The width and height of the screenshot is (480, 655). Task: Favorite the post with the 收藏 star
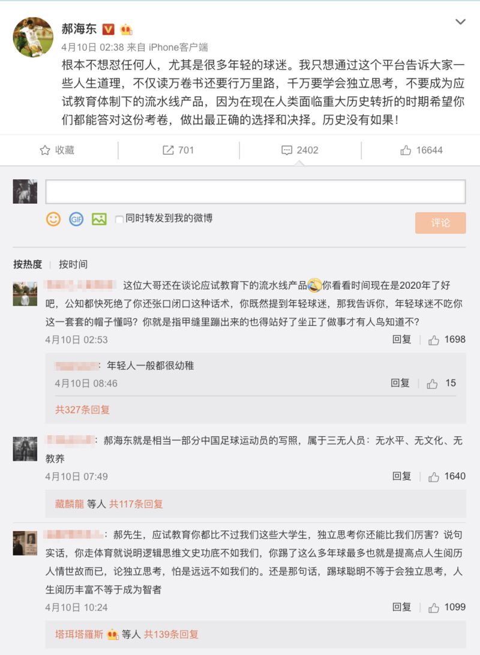57,150
